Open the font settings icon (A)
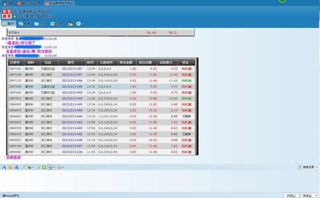Image resolution: width=320 pixels, height=198 pixels. tap(4, 167)
